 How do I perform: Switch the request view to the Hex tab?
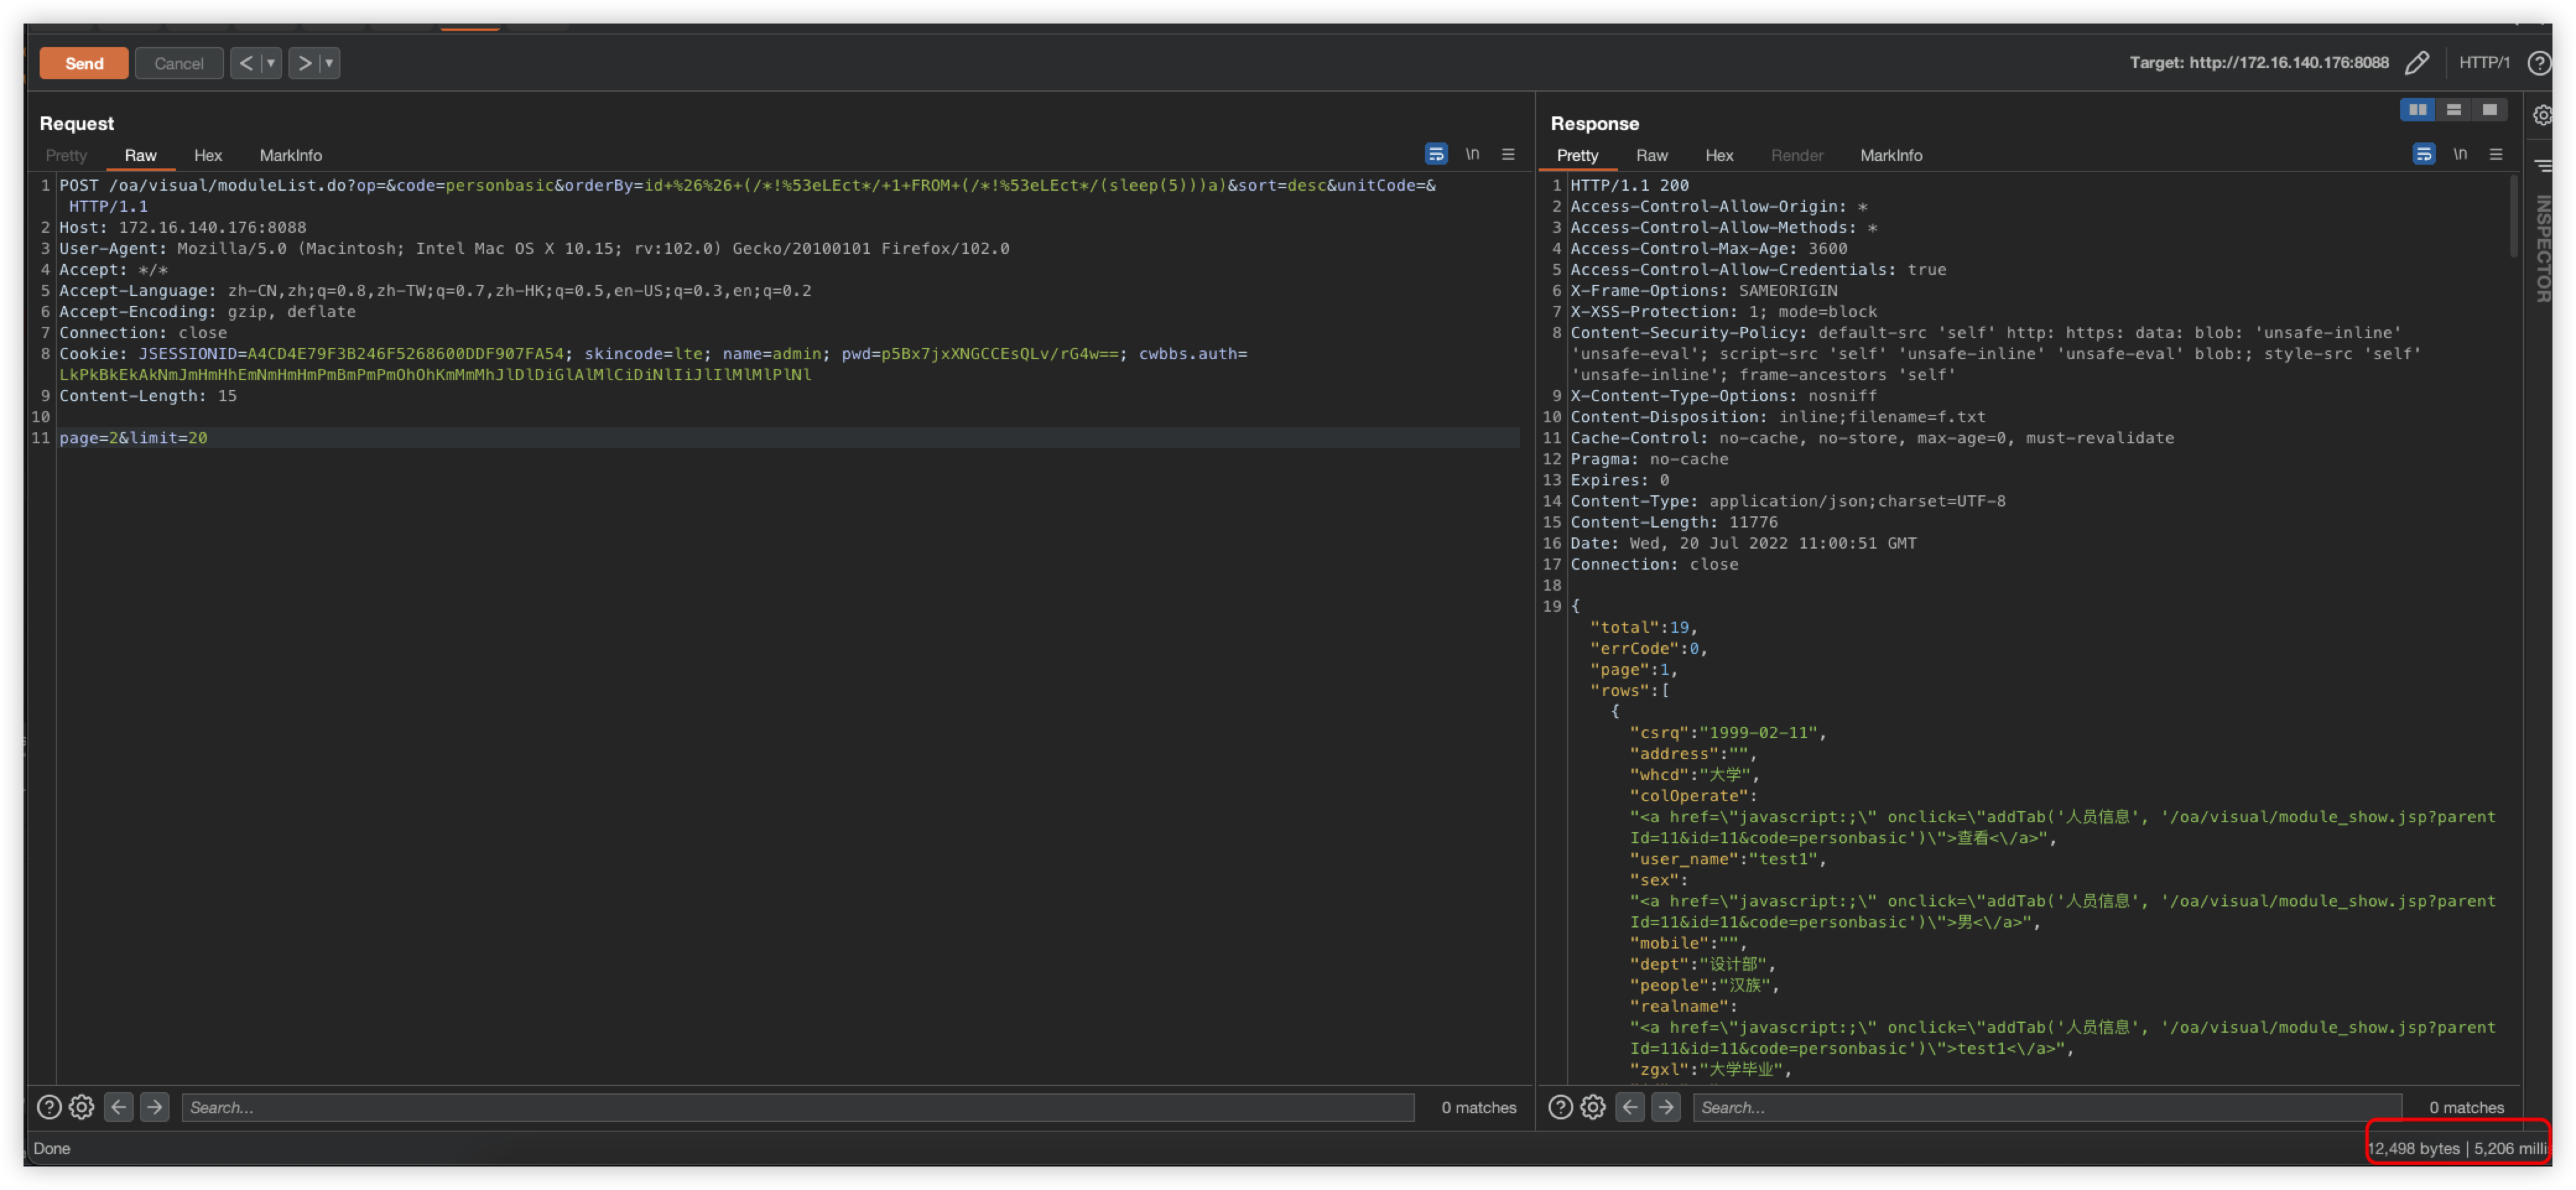click(207, 155)
